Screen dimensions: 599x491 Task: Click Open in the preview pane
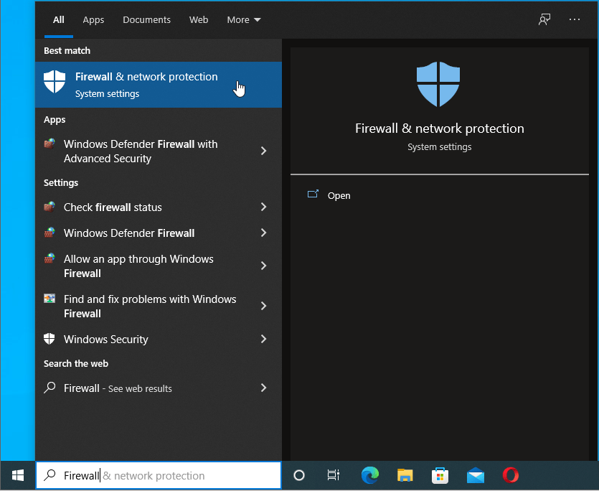coord(339,195)
